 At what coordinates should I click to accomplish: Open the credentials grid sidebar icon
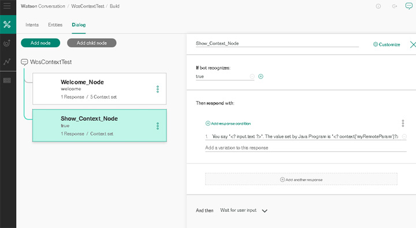click(x=7, y=80)
